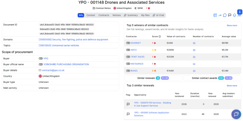Click the company icon beside DIVERSEY

pyautogui.click(x=128, y=43)
